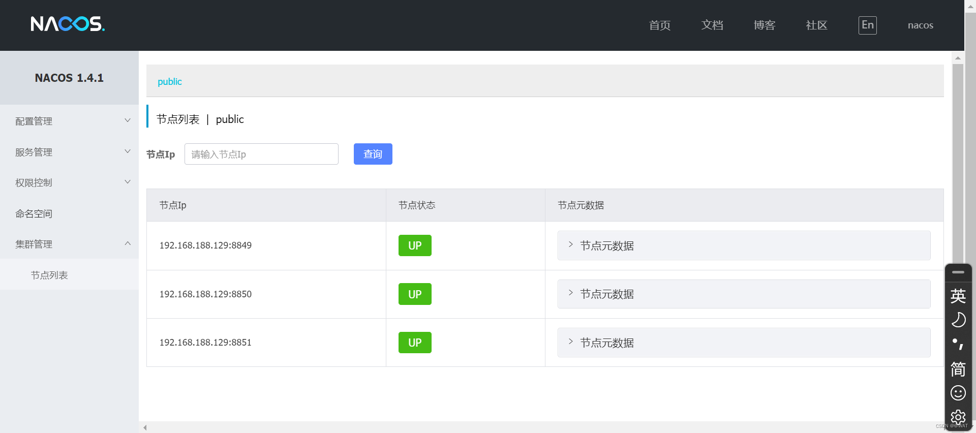
Task: Click 服务管理 sidebar label
Action: click(34, 152)
